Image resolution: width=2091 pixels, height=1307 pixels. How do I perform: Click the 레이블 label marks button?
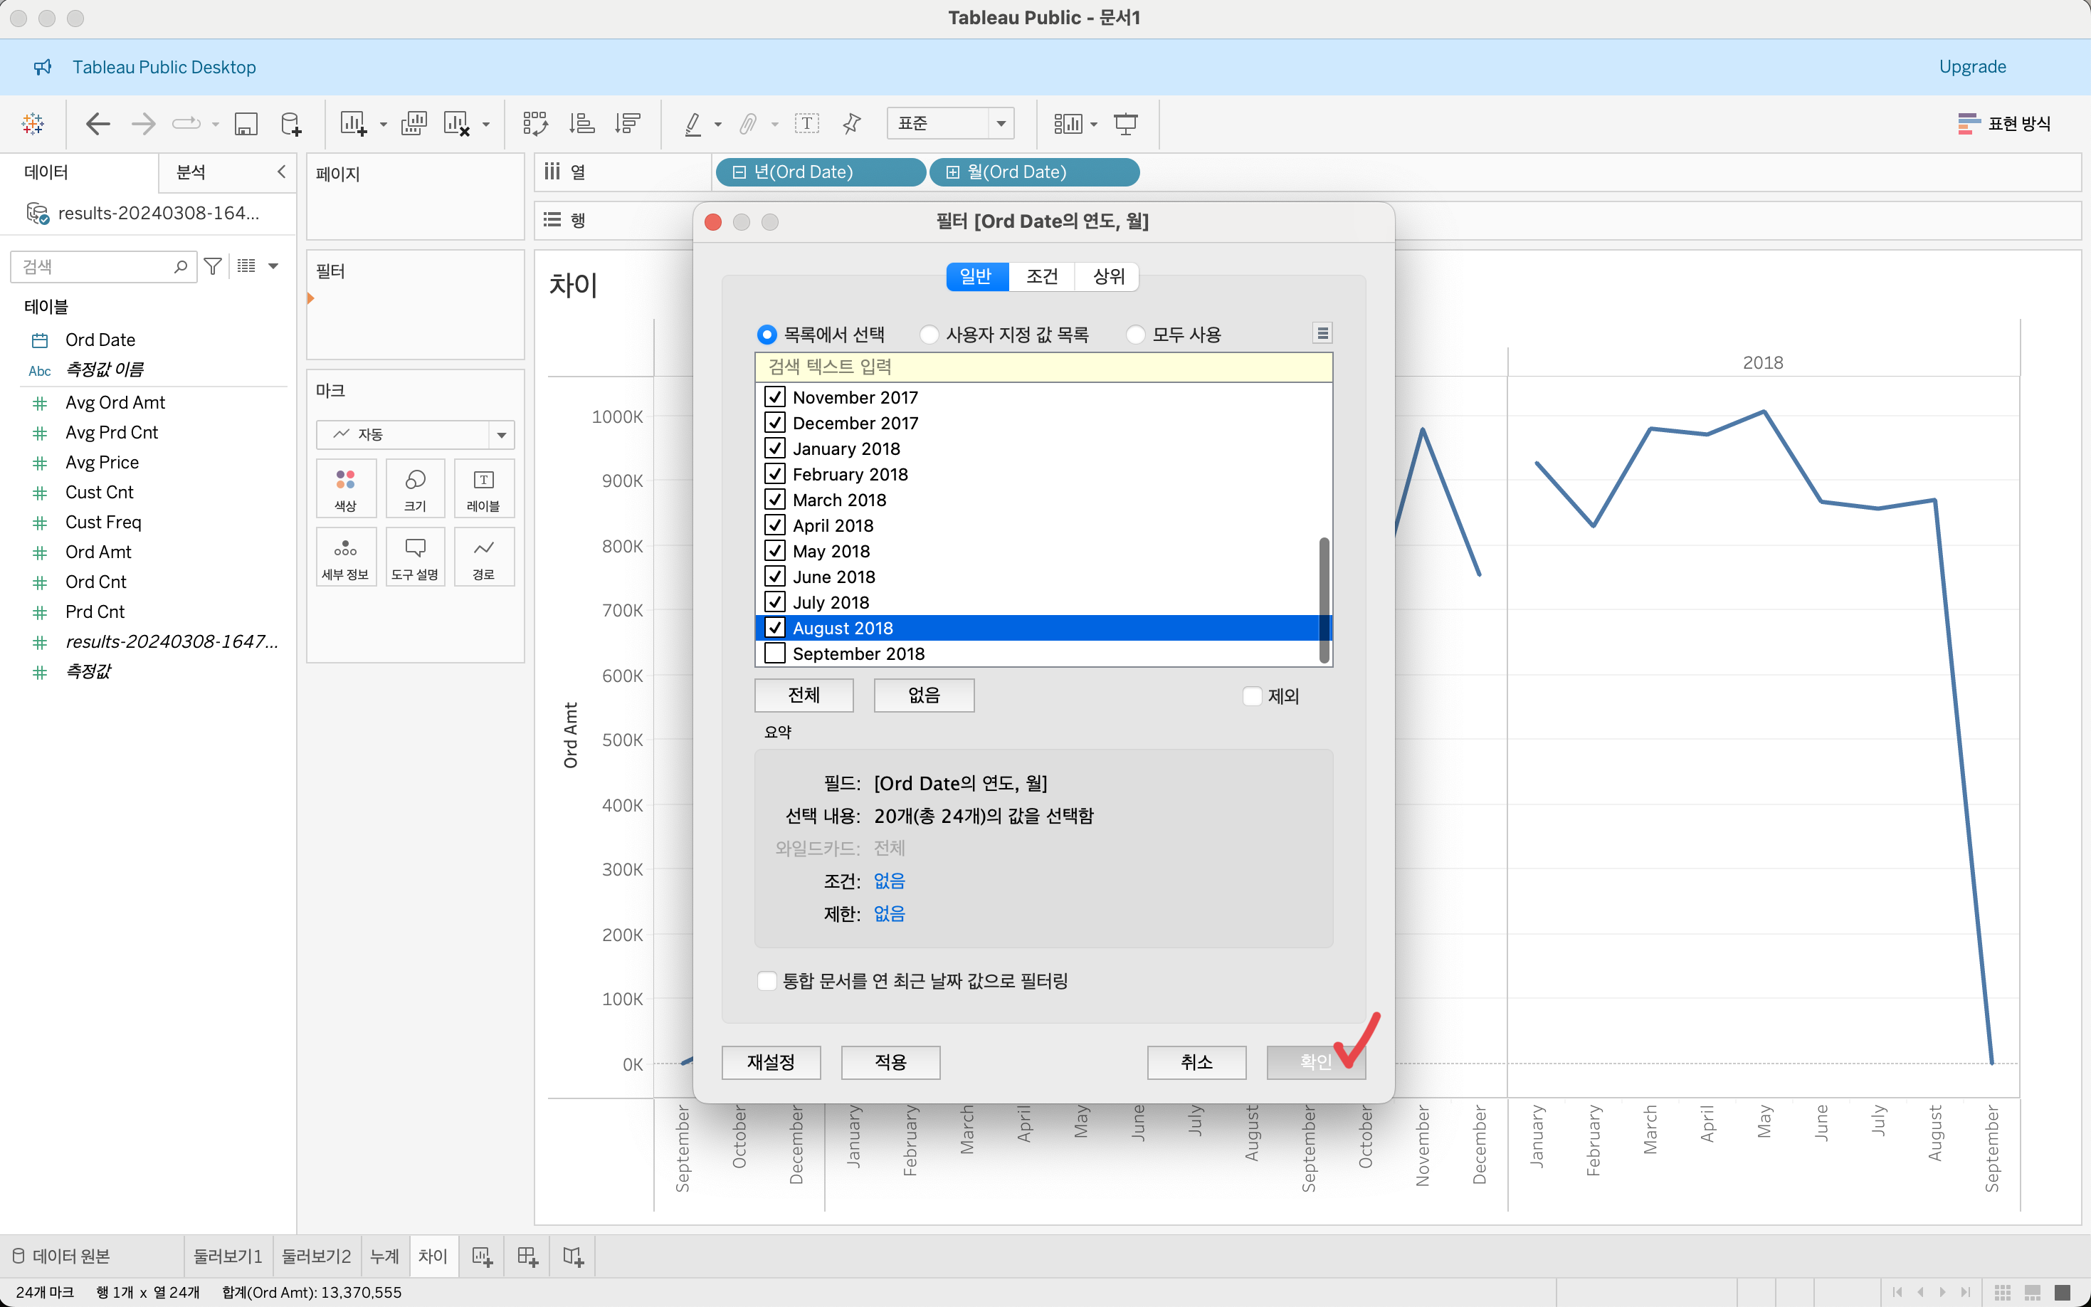click(483, 488)
